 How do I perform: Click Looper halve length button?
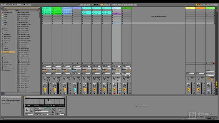(51, 106)
